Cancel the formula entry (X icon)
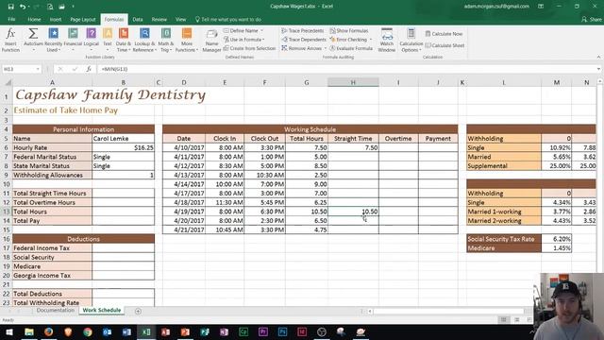This screenshot has height=340, width=604. click(x=60, y=69)
